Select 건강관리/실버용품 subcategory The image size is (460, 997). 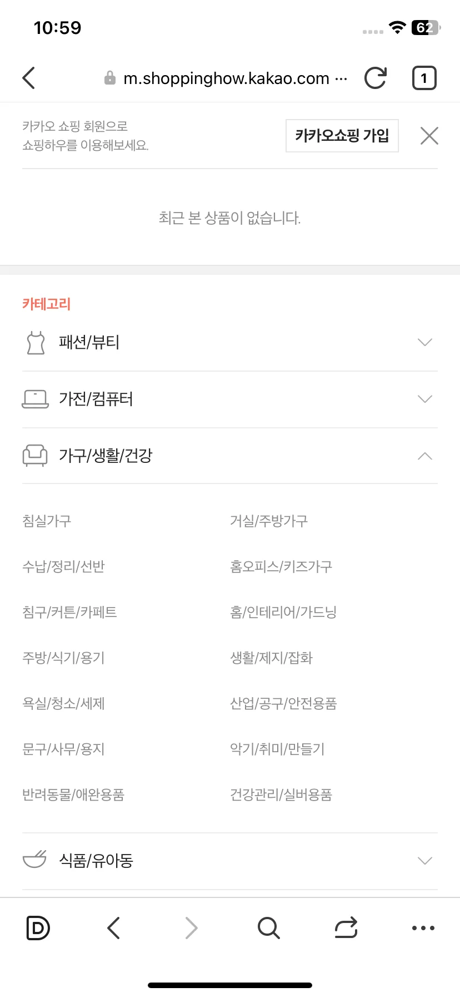[x=281, y=794]
